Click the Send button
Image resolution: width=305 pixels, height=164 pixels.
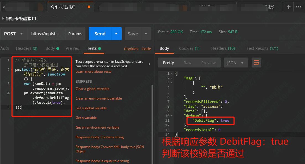100,34
